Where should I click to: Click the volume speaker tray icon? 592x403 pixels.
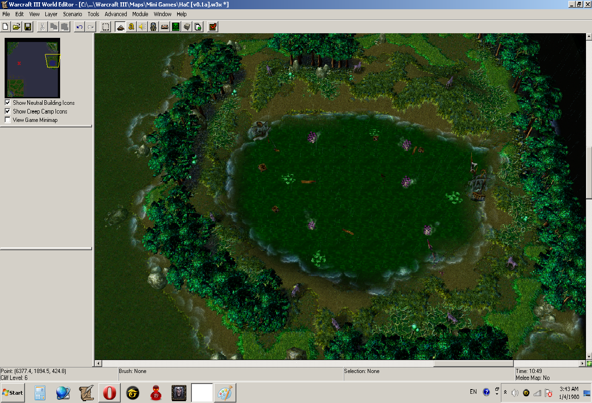(515, 393)
